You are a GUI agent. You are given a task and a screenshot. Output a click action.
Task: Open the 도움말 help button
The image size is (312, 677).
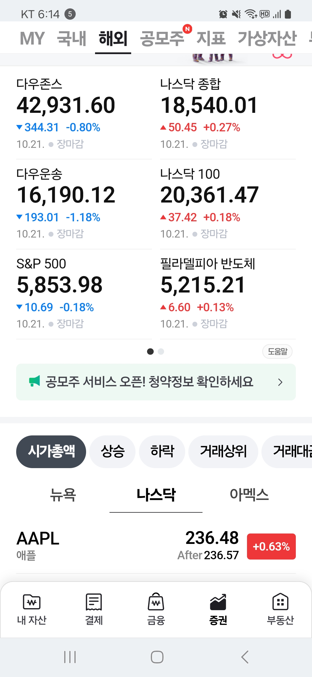coord(277,352)
